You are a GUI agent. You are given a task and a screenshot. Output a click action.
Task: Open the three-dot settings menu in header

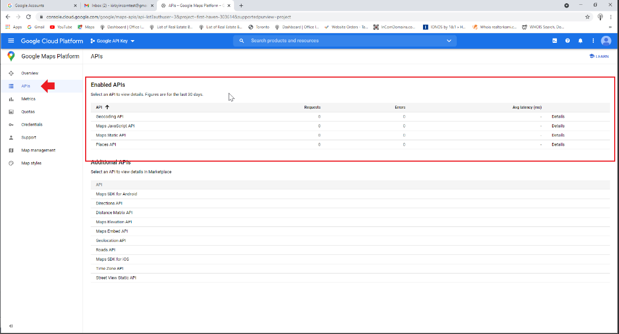593,41
